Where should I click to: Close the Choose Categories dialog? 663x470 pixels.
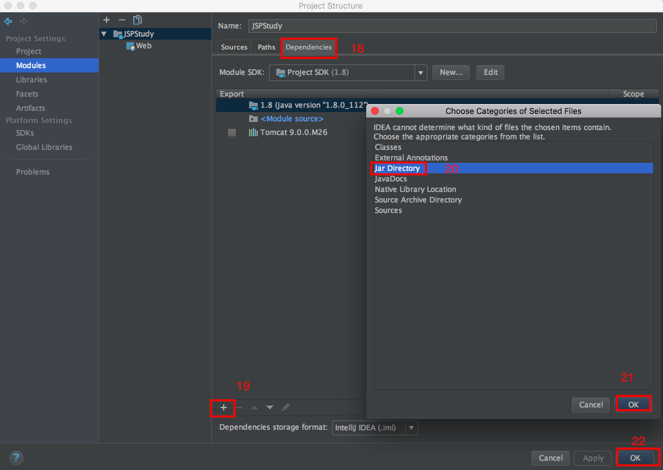click(375, 111)
